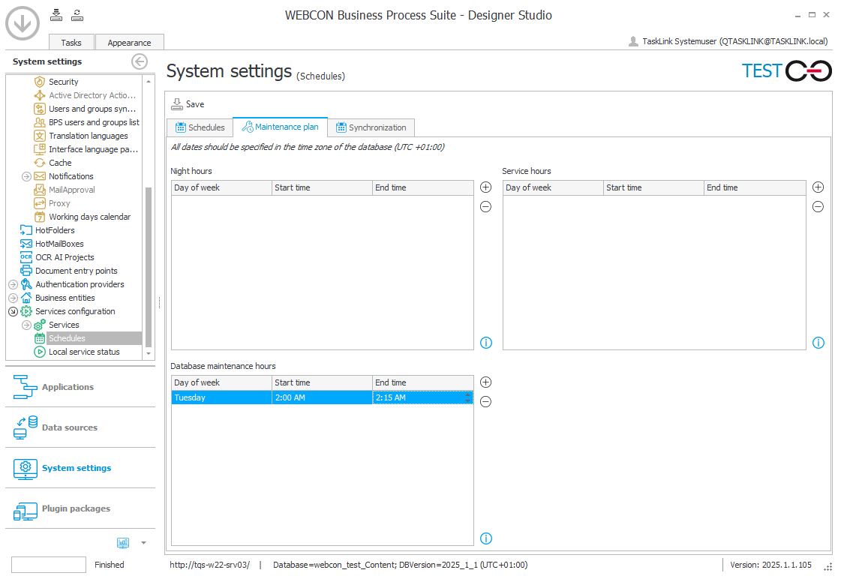The width and height of the screenshot is (841, 582).
Task: Switch to the Appearance tab
Action: point(129,43)
